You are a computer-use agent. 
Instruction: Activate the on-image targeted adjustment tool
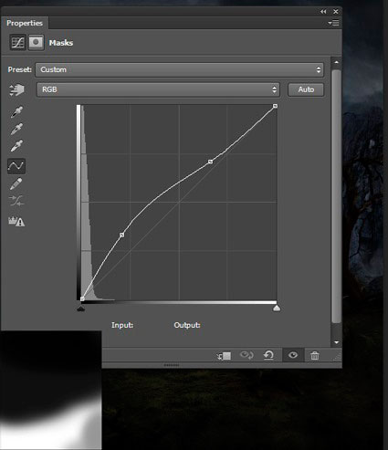(16, 89)
